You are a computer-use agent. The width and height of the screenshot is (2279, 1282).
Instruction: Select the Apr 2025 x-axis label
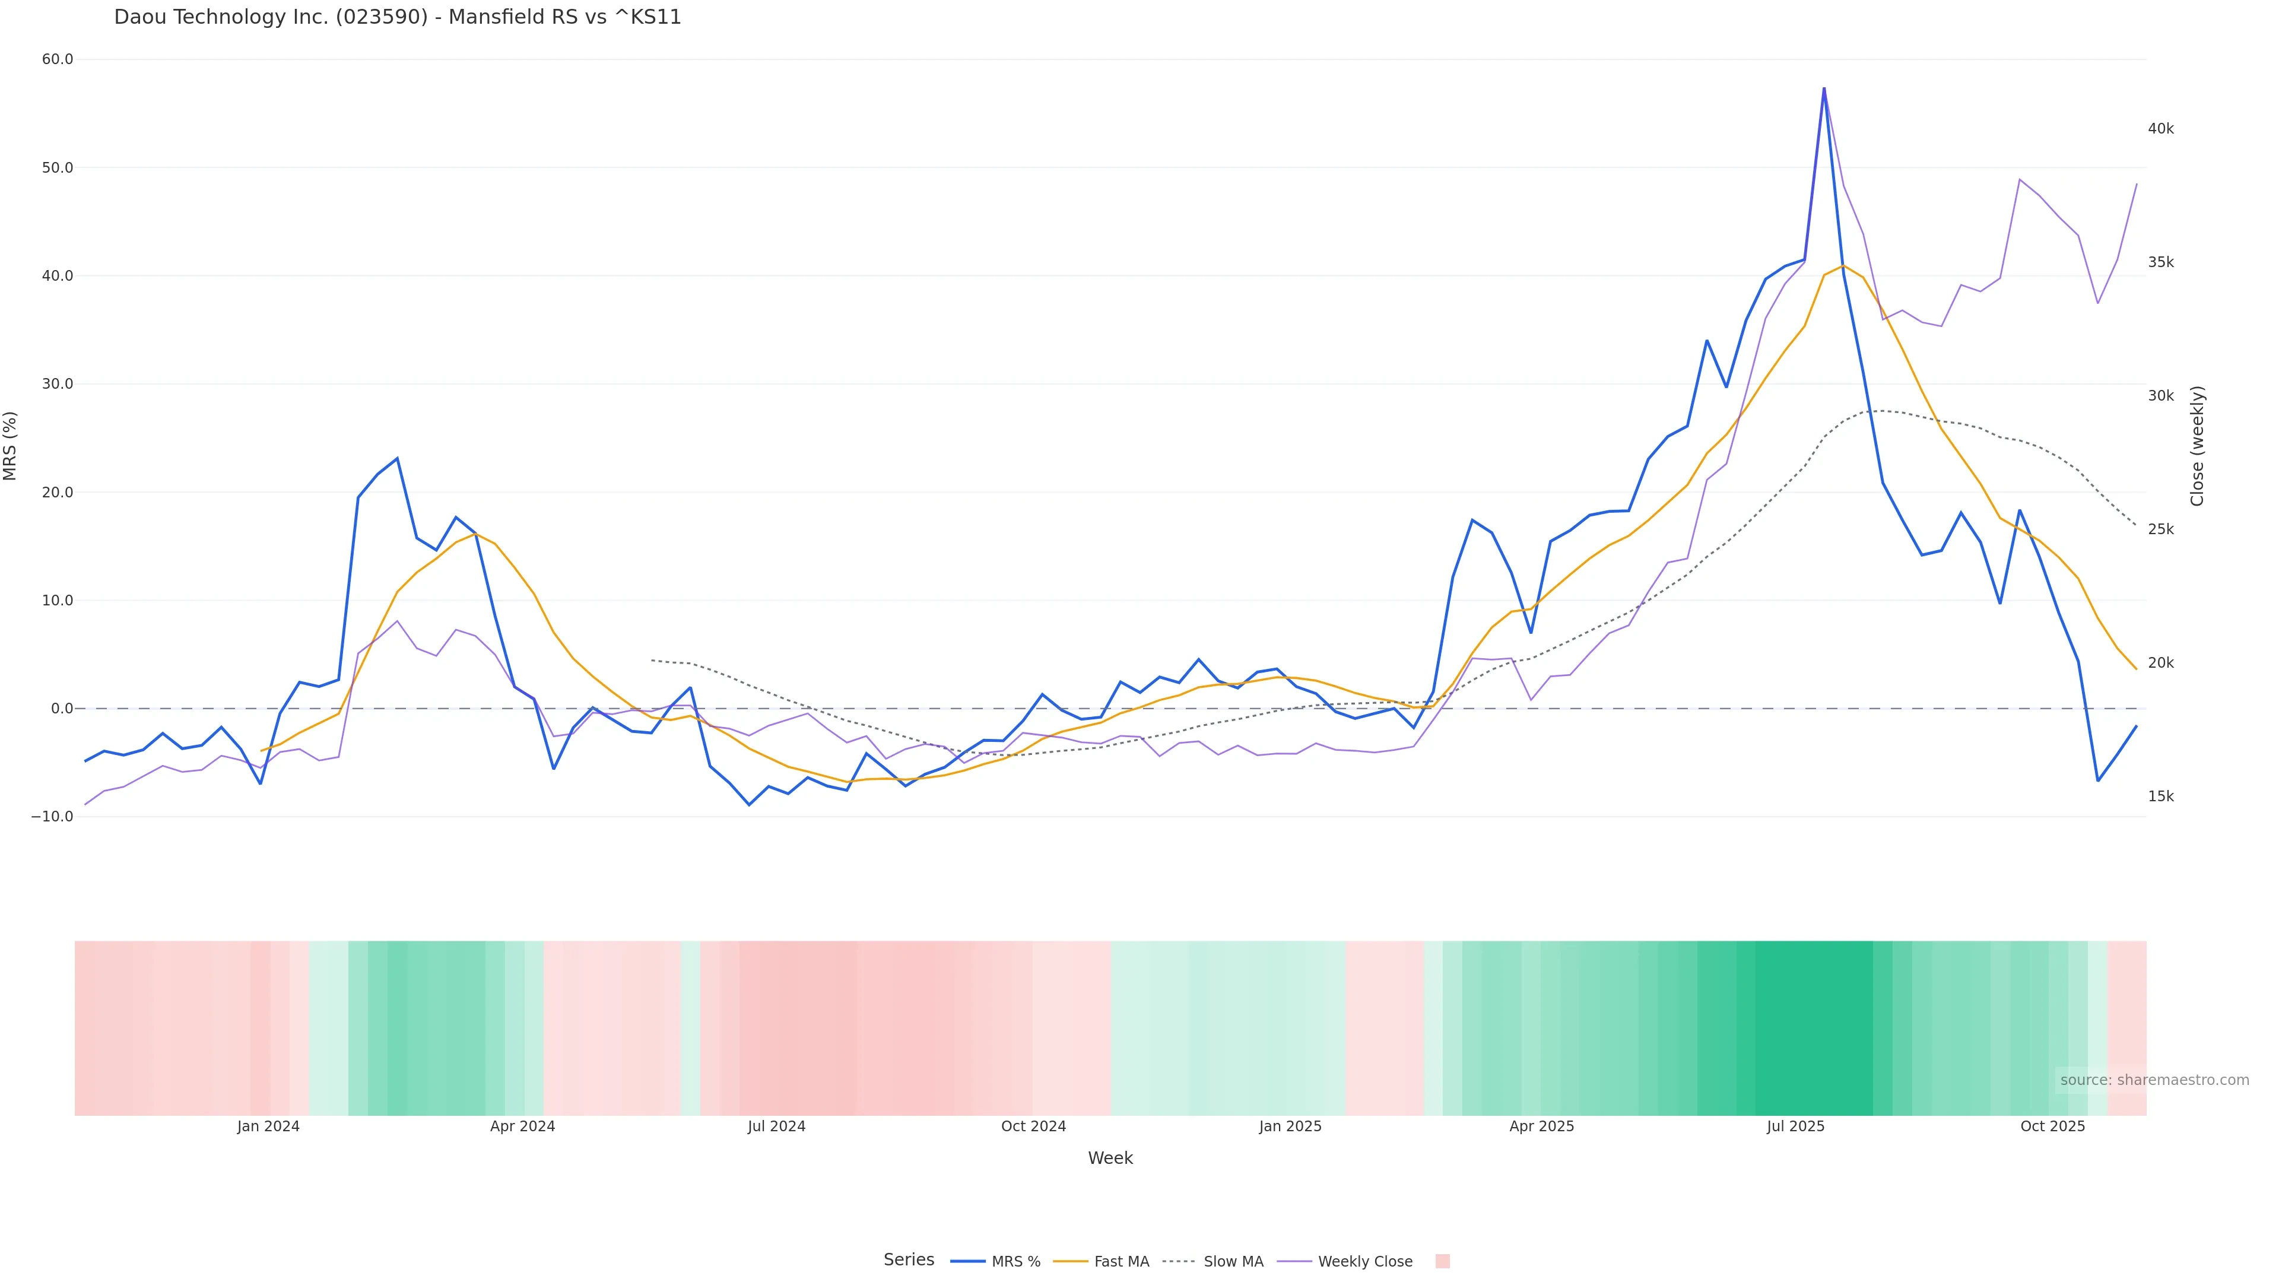click(1541, 1126)
